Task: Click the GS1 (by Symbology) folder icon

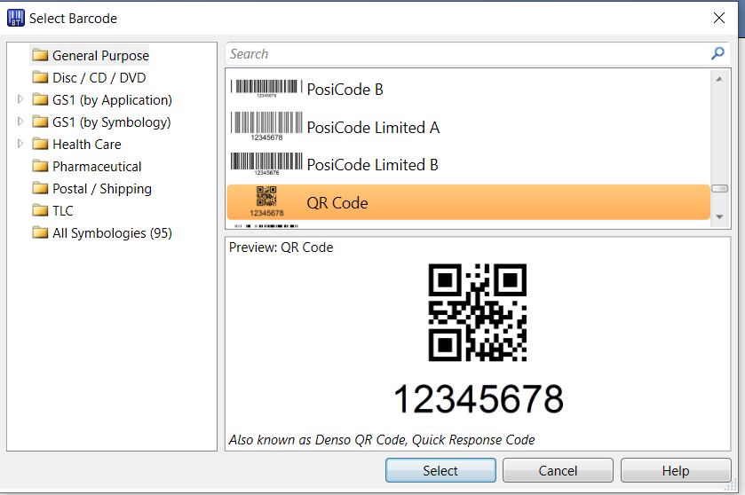Action: pos(40,122)
